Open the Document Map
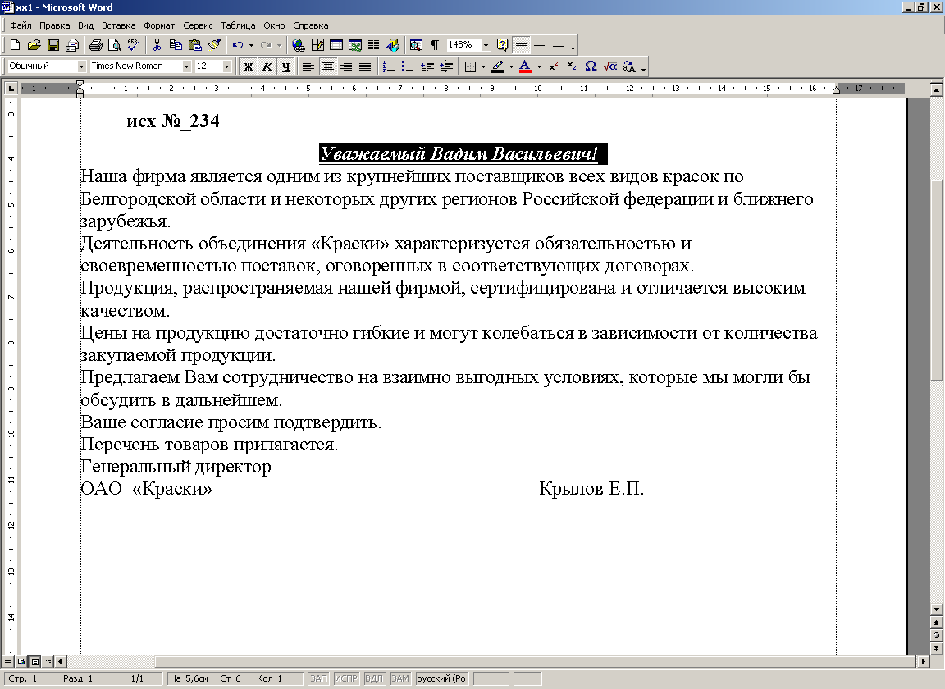 (x=416, y=44)
